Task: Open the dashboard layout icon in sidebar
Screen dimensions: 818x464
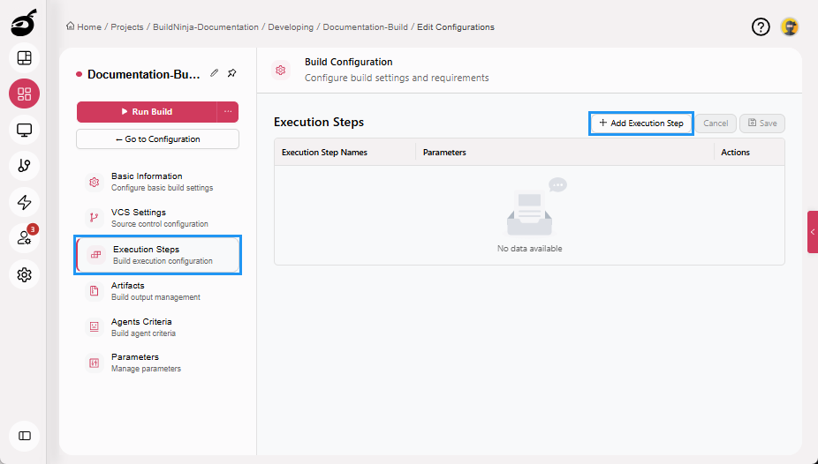Action: pyautogui.click(x=24, y=58)
